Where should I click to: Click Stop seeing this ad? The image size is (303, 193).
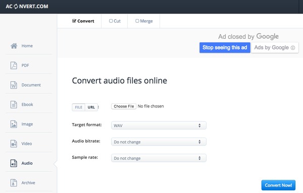(225, 48)
